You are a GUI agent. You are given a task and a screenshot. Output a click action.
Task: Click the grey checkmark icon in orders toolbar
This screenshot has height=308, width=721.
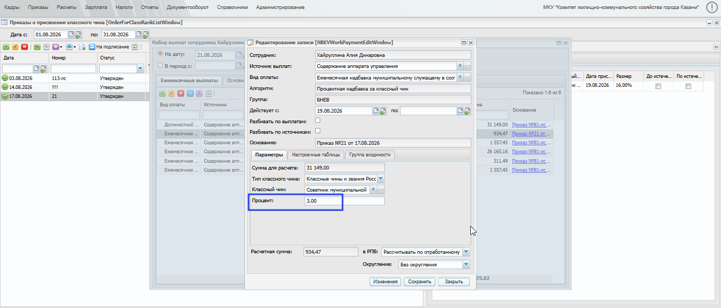(46, 47)
